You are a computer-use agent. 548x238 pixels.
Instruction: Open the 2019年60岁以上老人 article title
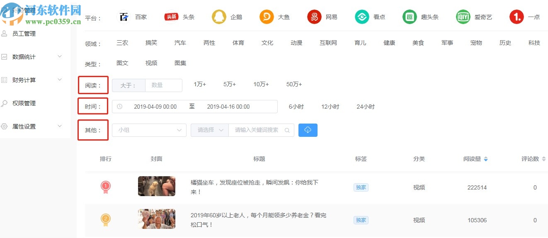tap(258, 220)
